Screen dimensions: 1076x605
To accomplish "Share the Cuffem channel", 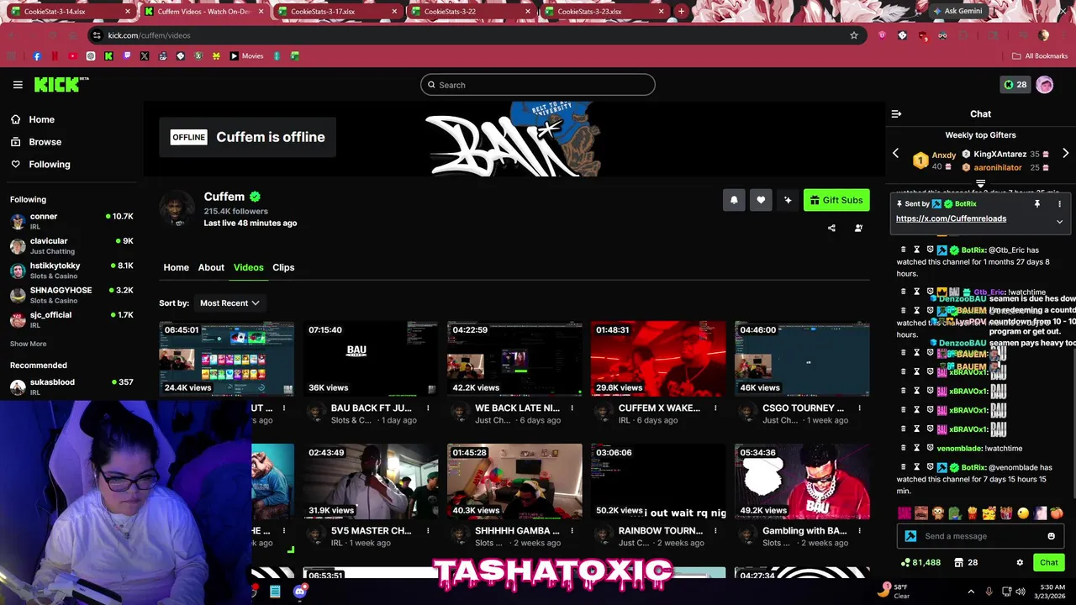I will point(831,228).
